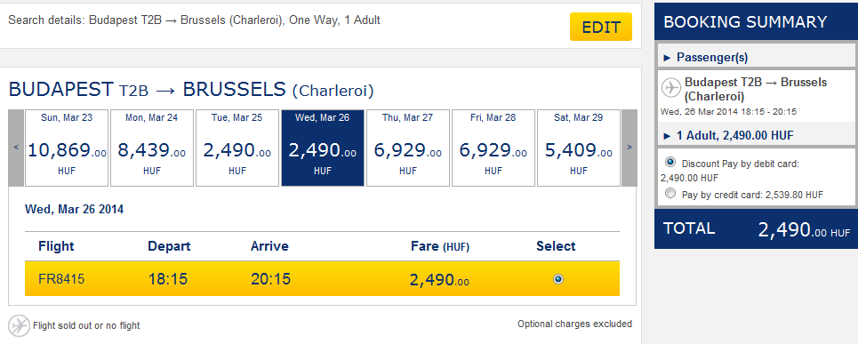This screenshot has width=858, height=344.
Task: Click the yellow EDIT button
Action: [601, 27]
